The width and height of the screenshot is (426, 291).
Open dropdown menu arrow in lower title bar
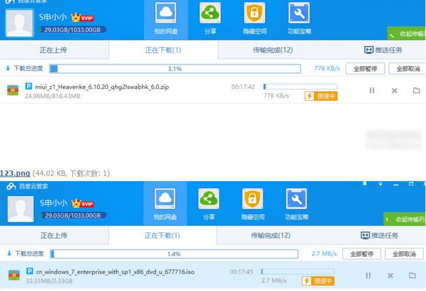[380, 184]
